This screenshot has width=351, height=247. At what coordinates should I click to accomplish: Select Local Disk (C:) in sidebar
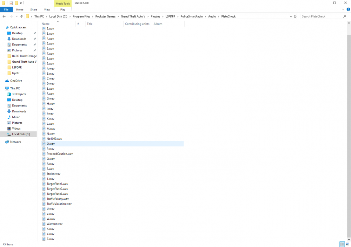[18, 134]
